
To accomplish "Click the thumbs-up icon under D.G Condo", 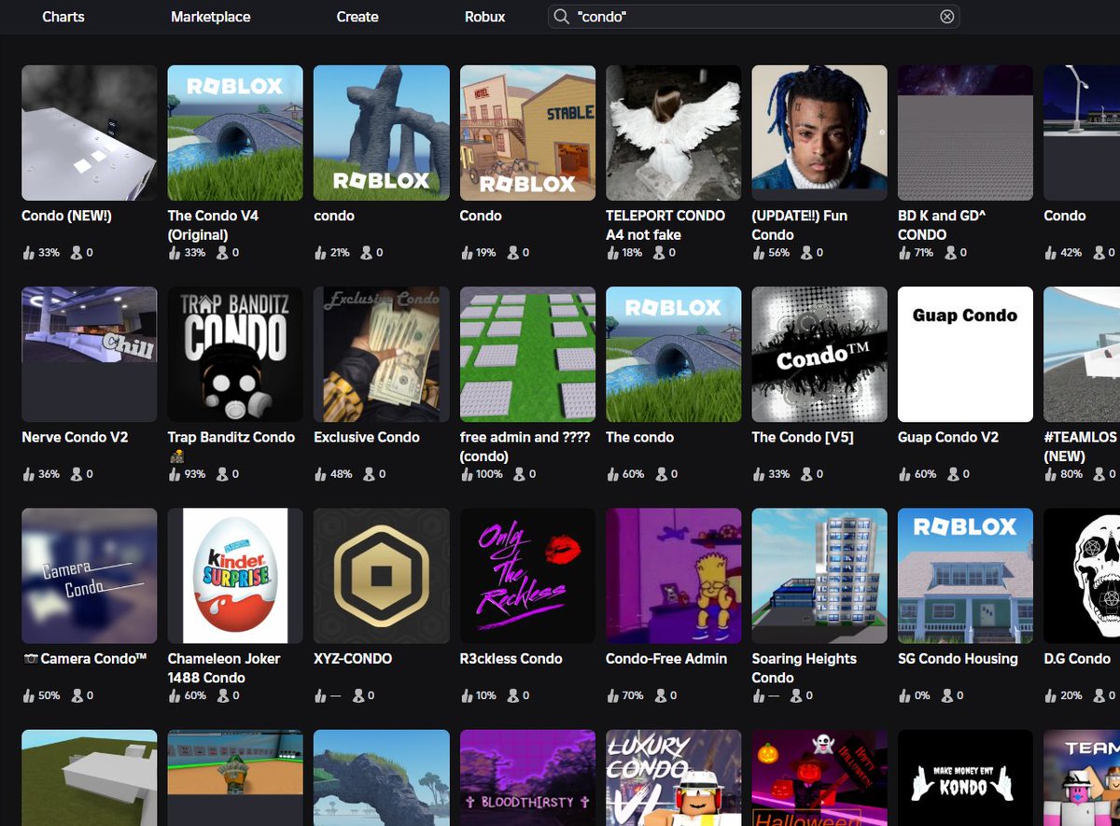I will 1051,695.
